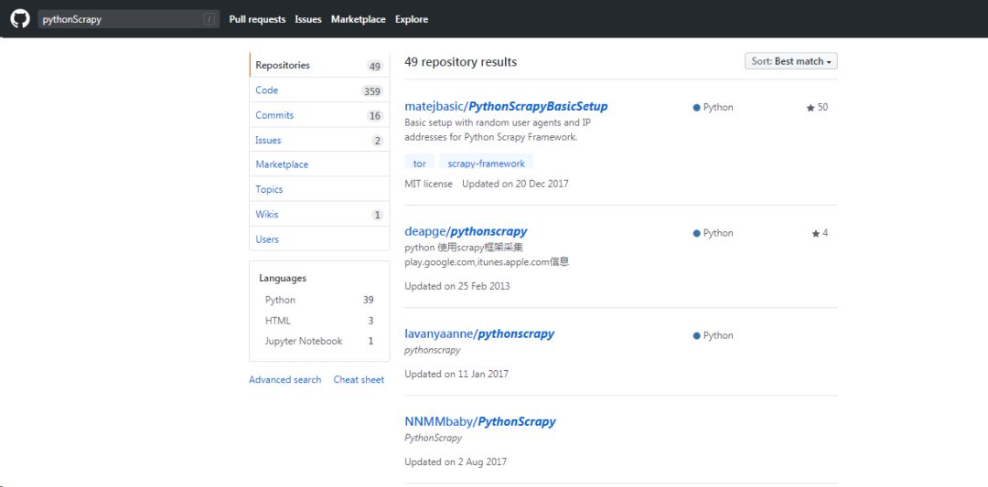988x487 pixels.
Task: Open deapge/pythonscrapy repository
Action: pos(466,231)
